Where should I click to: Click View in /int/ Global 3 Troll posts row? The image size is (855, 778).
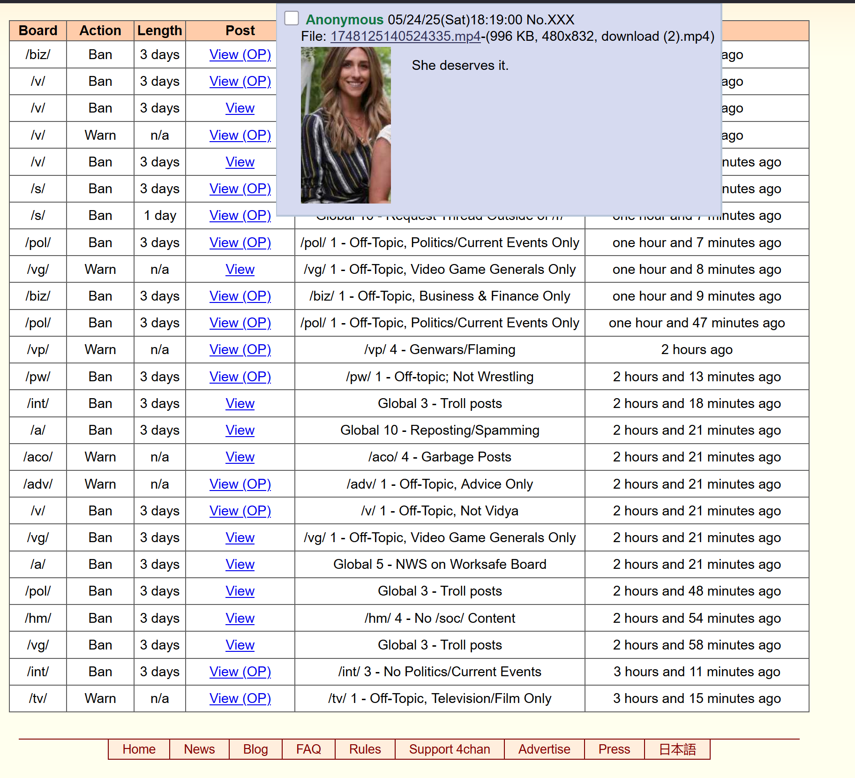[240, 403]
